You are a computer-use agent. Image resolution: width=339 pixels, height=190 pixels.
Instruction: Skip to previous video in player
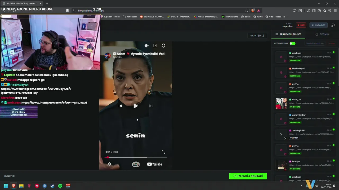(x=121, y=106)
